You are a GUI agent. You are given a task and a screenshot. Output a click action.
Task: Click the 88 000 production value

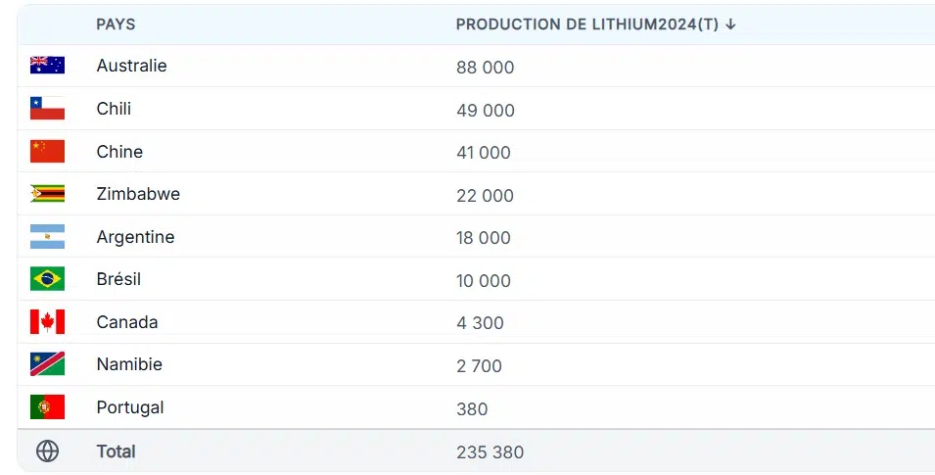(485, 68)
